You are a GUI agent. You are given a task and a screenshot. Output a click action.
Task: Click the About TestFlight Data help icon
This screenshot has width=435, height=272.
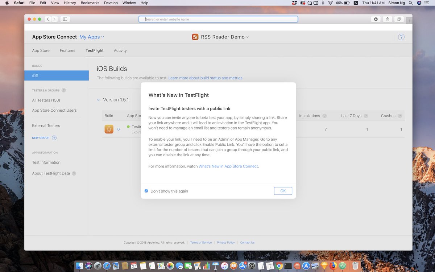[74, 173]
